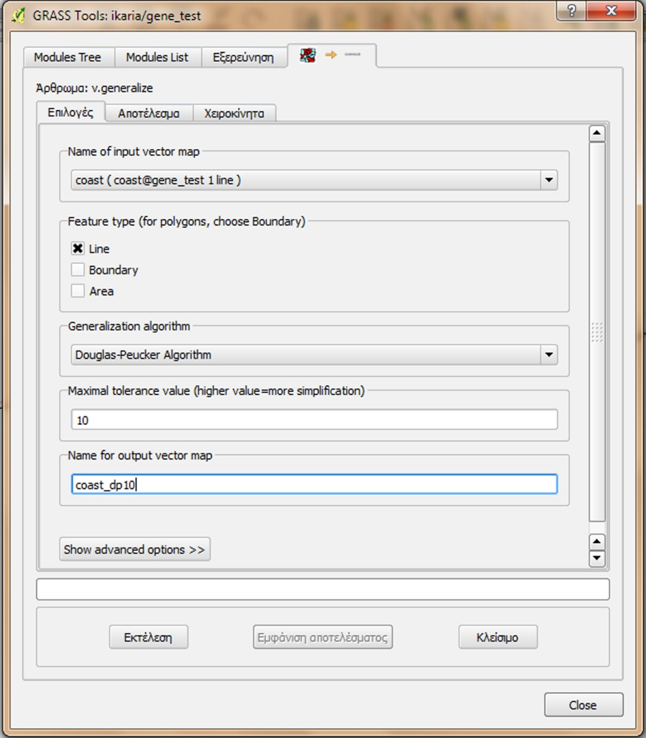Click the Εκτέλεση run button

coord(148,637)
